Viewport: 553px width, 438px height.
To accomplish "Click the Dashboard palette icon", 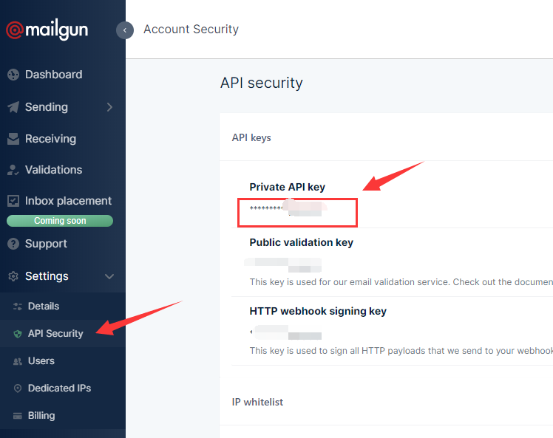I will (x=13, y=75).
